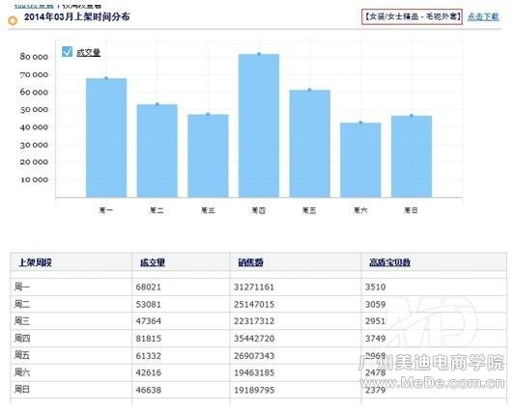Sort table by 成交量 column header
Image resolution: width=515 pixels, height=411 pixels.
coord(153,262)
